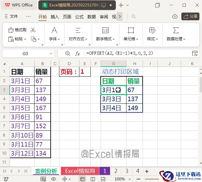Image resolution: width=202 pixels, height=182 pixels.
Task: Switch to the 插入 Insert tab
Action: click(55, 17)
